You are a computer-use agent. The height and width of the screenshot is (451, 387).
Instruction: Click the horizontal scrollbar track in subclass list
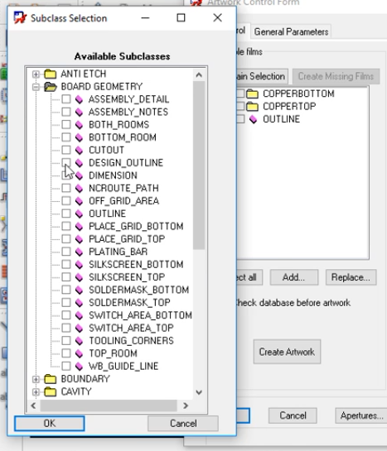click(109, 405)
